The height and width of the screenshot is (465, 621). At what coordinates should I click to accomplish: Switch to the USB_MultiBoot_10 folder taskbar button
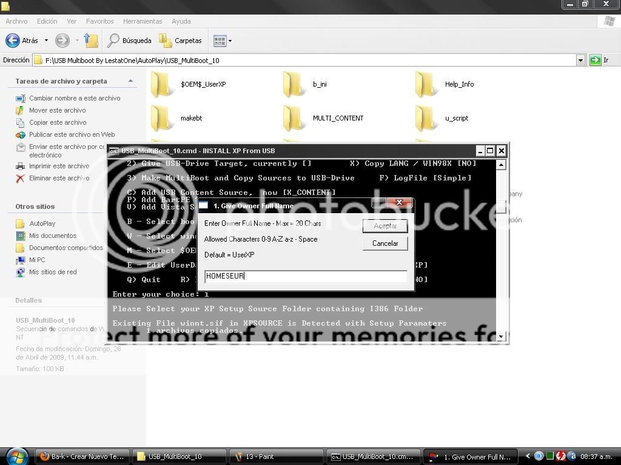click(180, 457)
